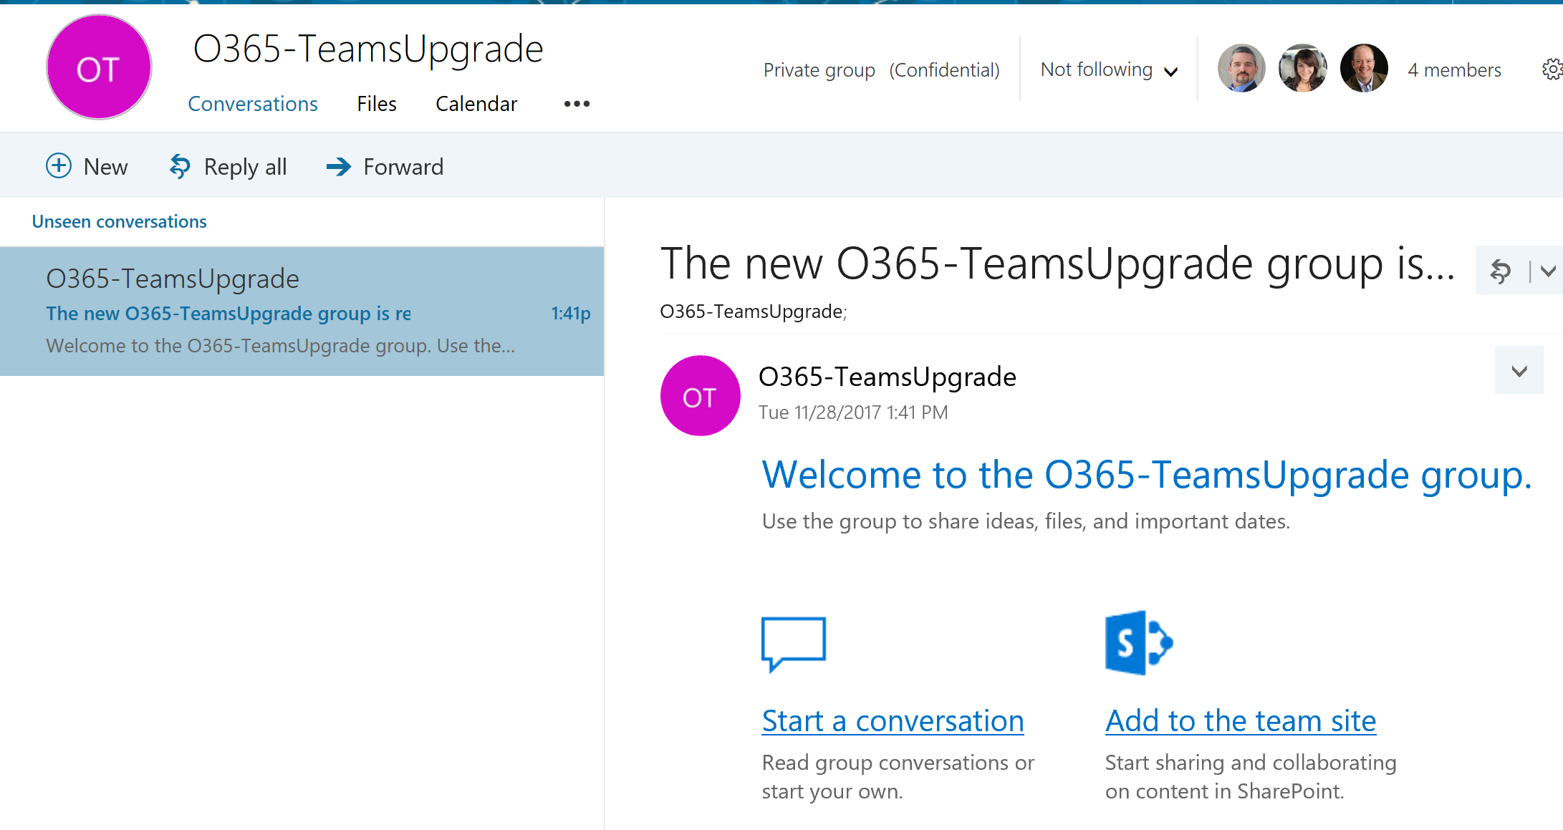Image resolution: width=1563 pixels, height=830 pixels.
Task: Expand more reply actions chevron by subject
Action: pyautogui.click(x=1548, y=271)
